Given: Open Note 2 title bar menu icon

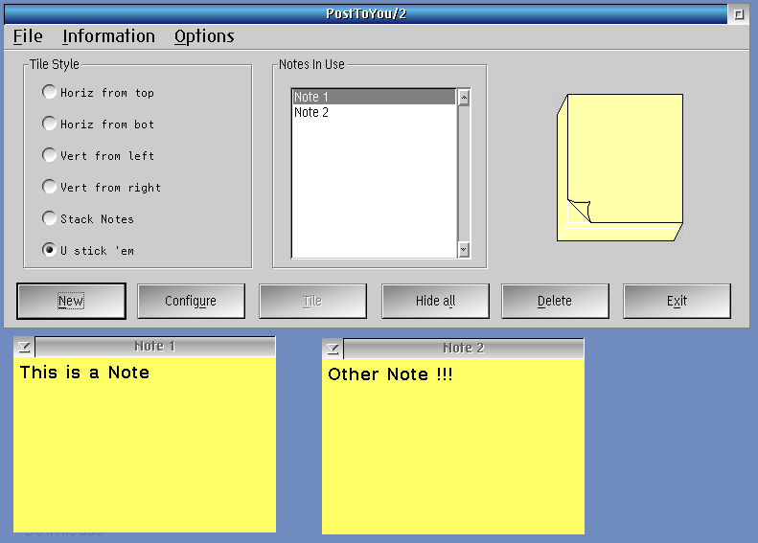Looking at the screenshot, I should click(333, 349).
